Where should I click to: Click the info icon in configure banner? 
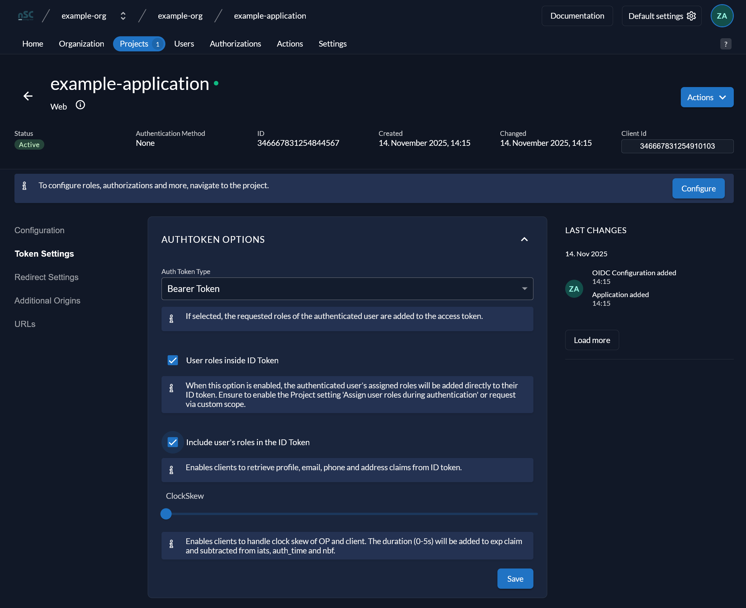24,186
